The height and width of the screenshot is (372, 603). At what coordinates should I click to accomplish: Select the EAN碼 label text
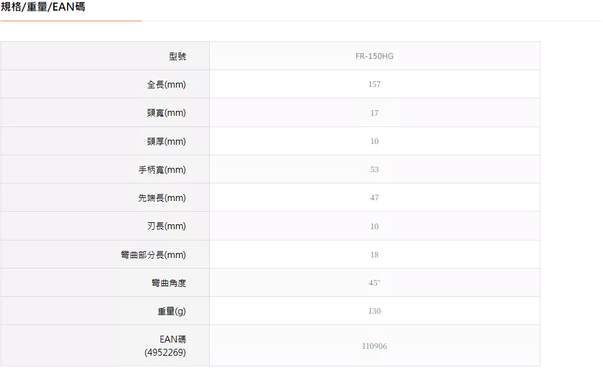[x=173, y=339]
